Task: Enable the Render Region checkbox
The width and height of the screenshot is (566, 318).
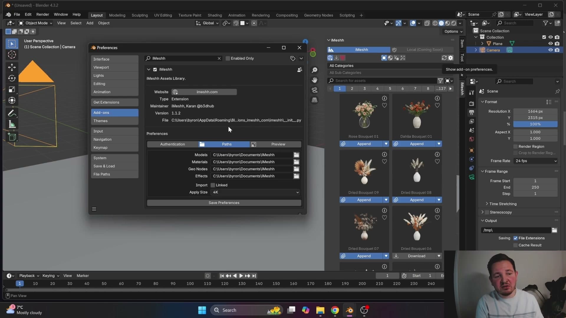Action: (x=515, y=147)
